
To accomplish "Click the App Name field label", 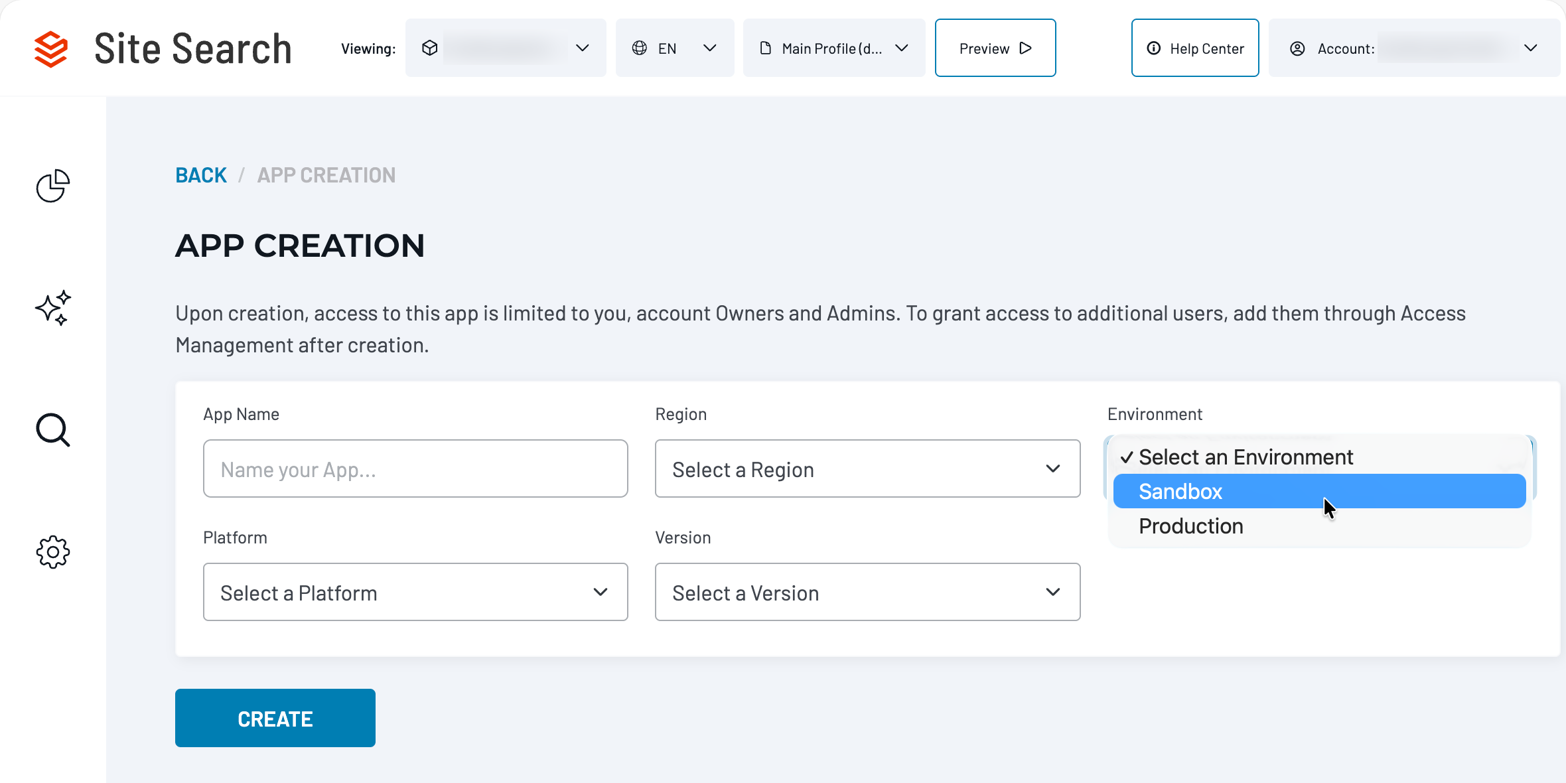I will tap(241, 414).
